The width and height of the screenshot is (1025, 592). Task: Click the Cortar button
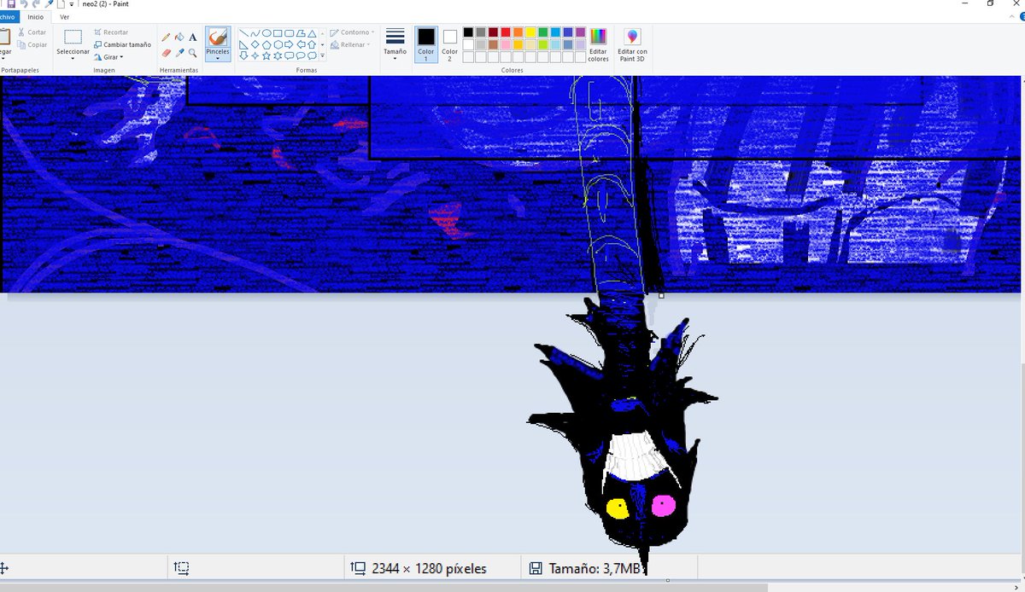point(31,32)
